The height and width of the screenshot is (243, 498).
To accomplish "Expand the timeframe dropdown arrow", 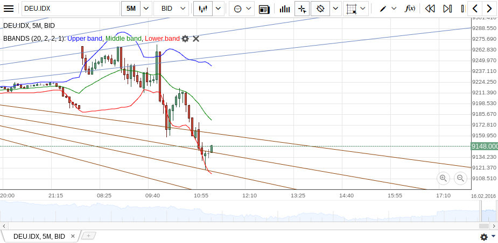I will coord(146,9).
